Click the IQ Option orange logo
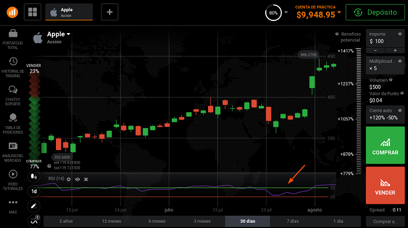This screenshot has height=228, width=408. click(x=12, y=12)
